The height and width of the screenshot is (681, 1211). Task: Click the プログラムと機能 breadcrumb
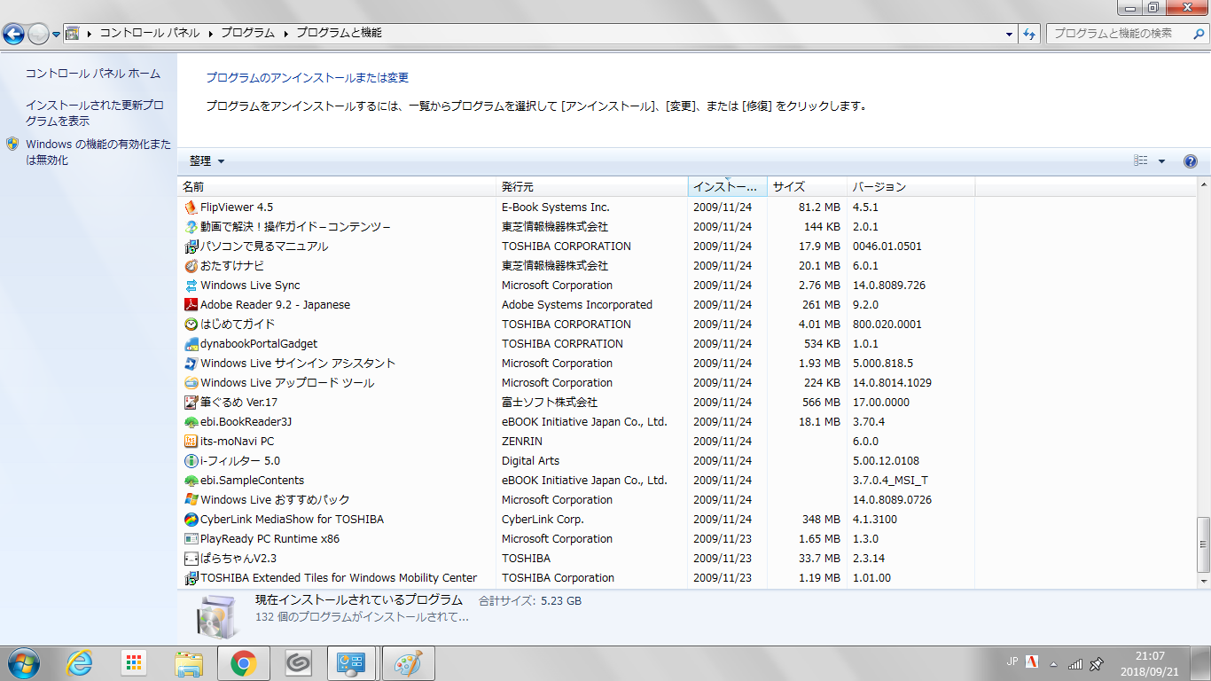pyautogui.click(x=339, y=34)
